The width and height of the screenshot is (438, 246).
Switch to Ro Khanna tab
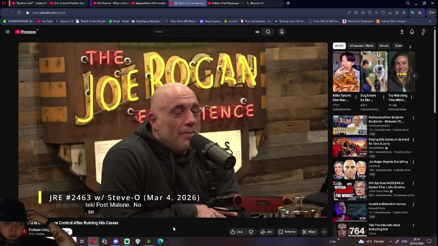pos(110,3)
